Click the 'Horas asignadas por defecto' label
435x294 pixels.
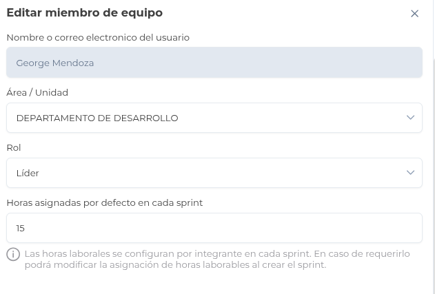tap(105, 202)
